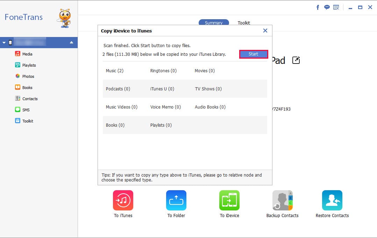The image size is (377, 238).
Task: Edit the device name with pencil icon
Action: click(296, 60)
